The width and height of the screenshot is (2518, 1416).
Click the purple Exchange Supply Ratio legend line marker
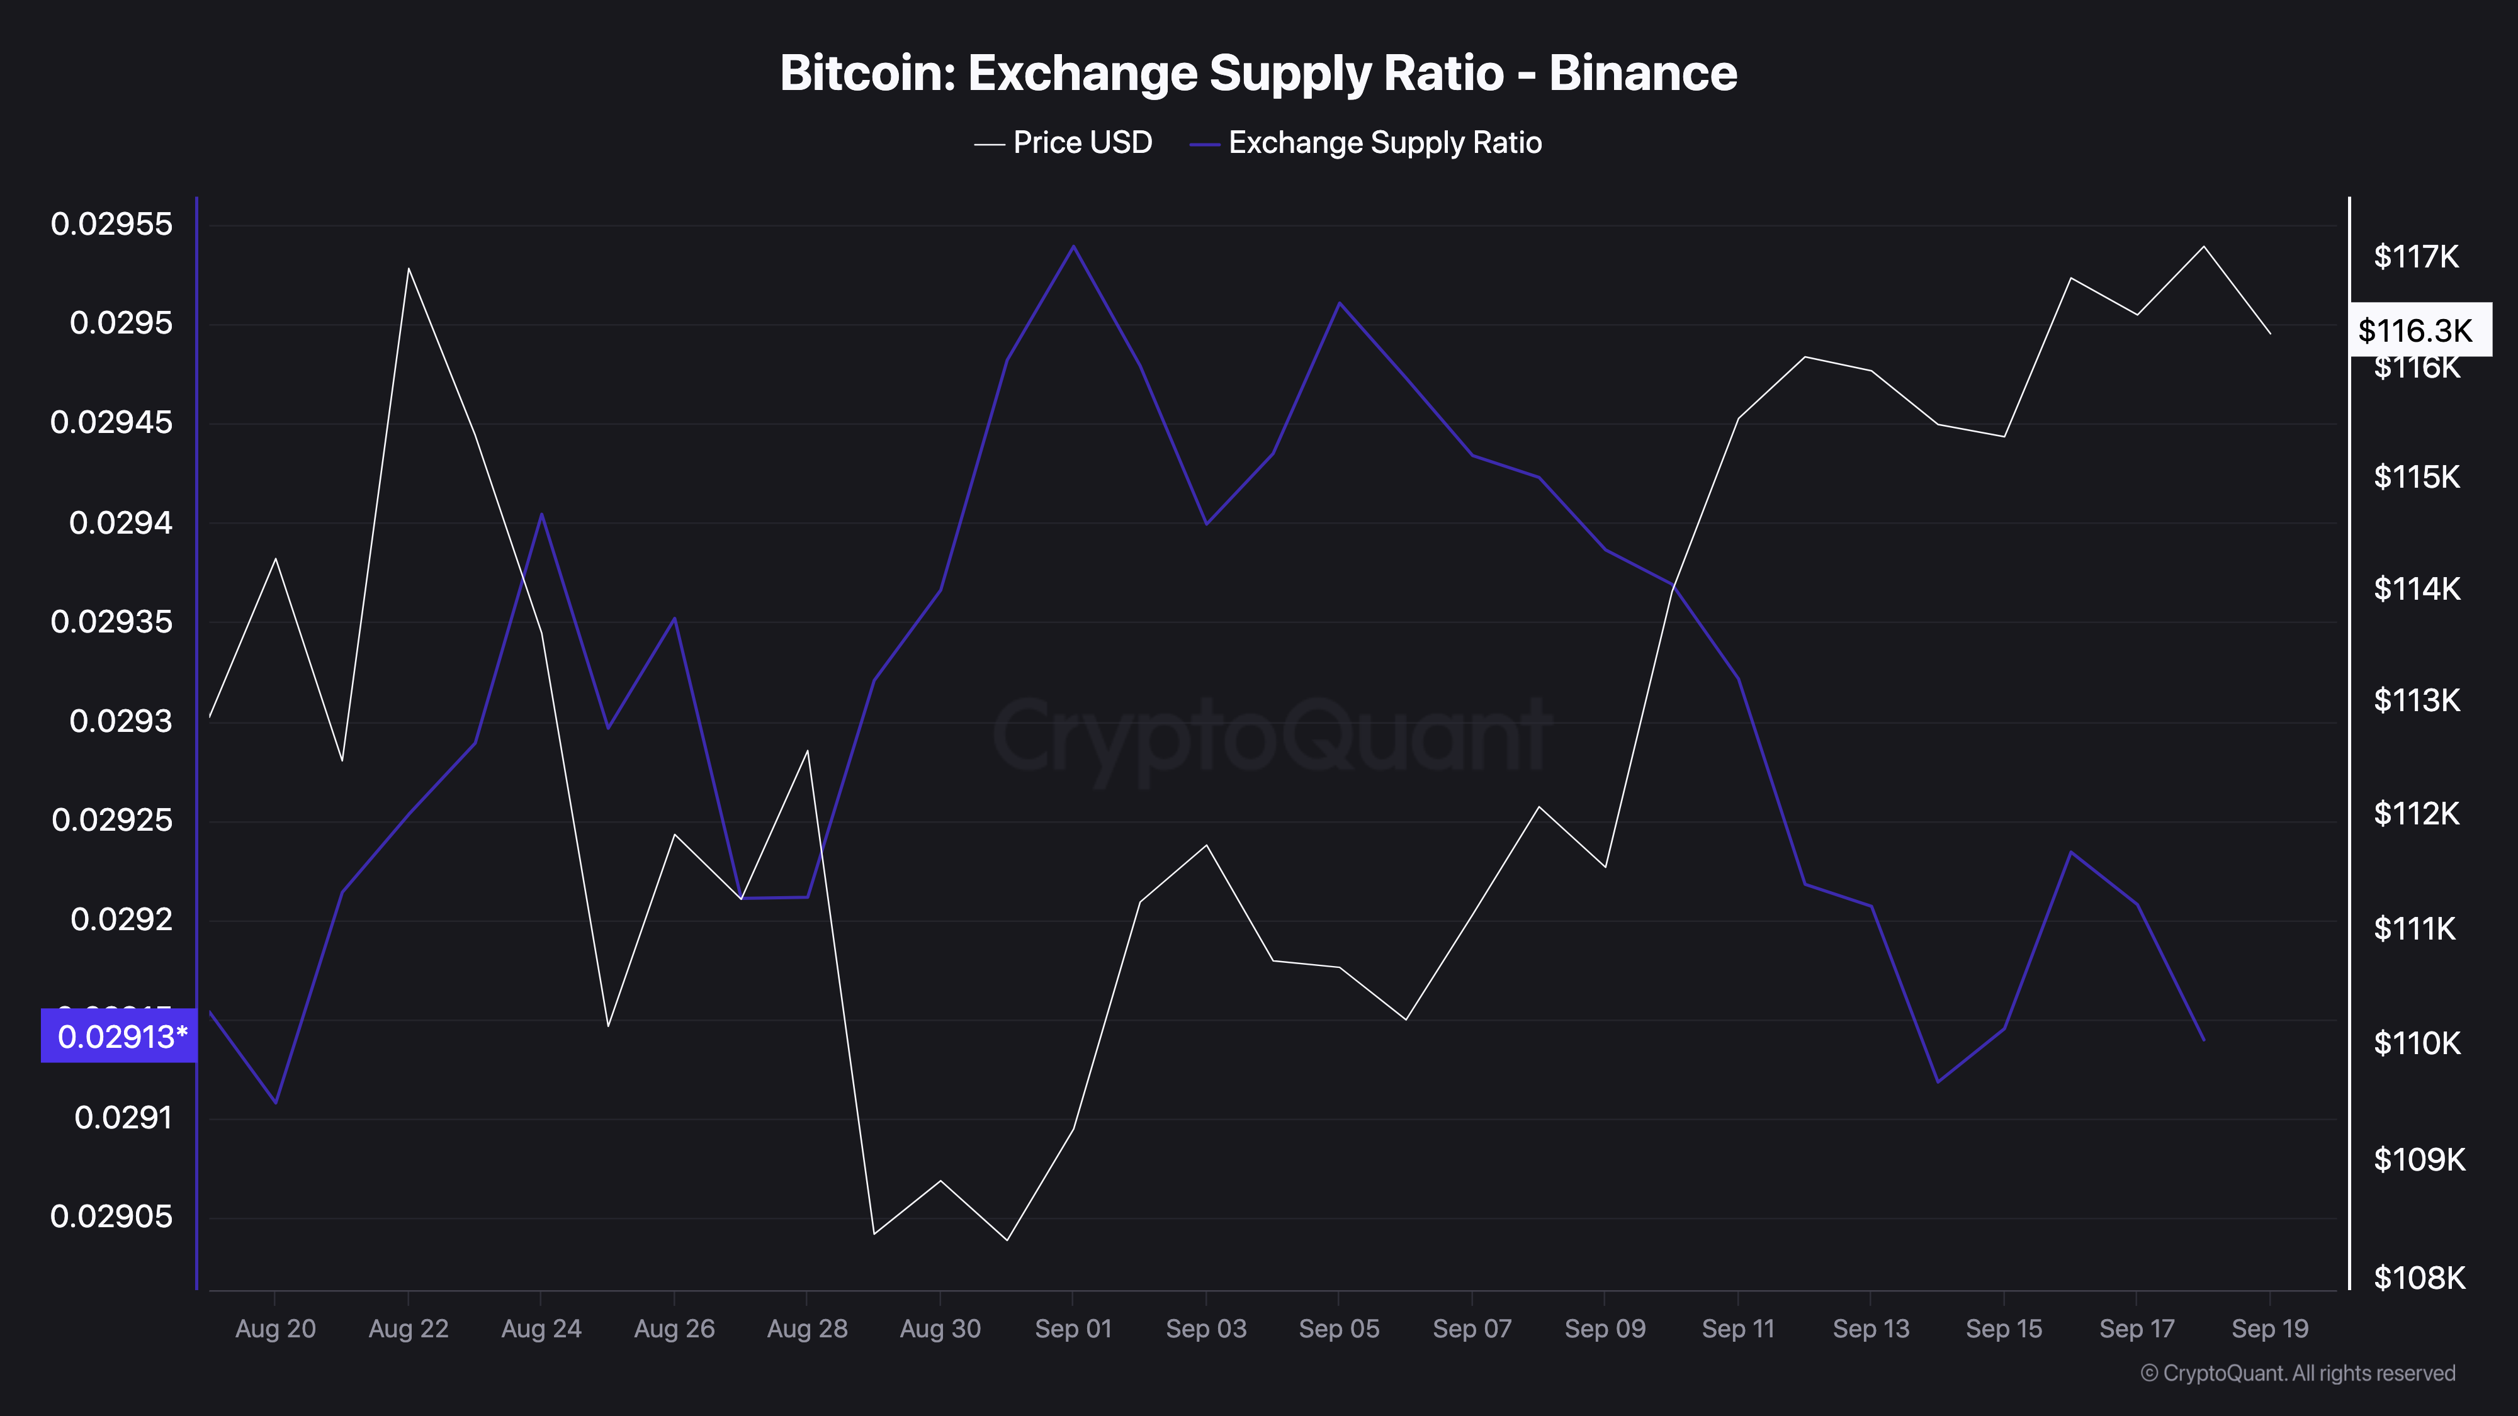click(1204, 145)
